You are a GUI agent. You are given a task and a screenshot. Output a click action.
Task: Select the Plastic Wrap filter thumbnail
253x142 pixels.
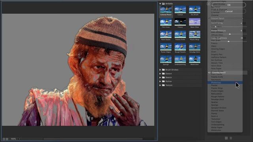[194, 34]
